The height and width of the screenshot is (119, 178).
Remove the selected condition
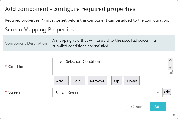(97, 81)
